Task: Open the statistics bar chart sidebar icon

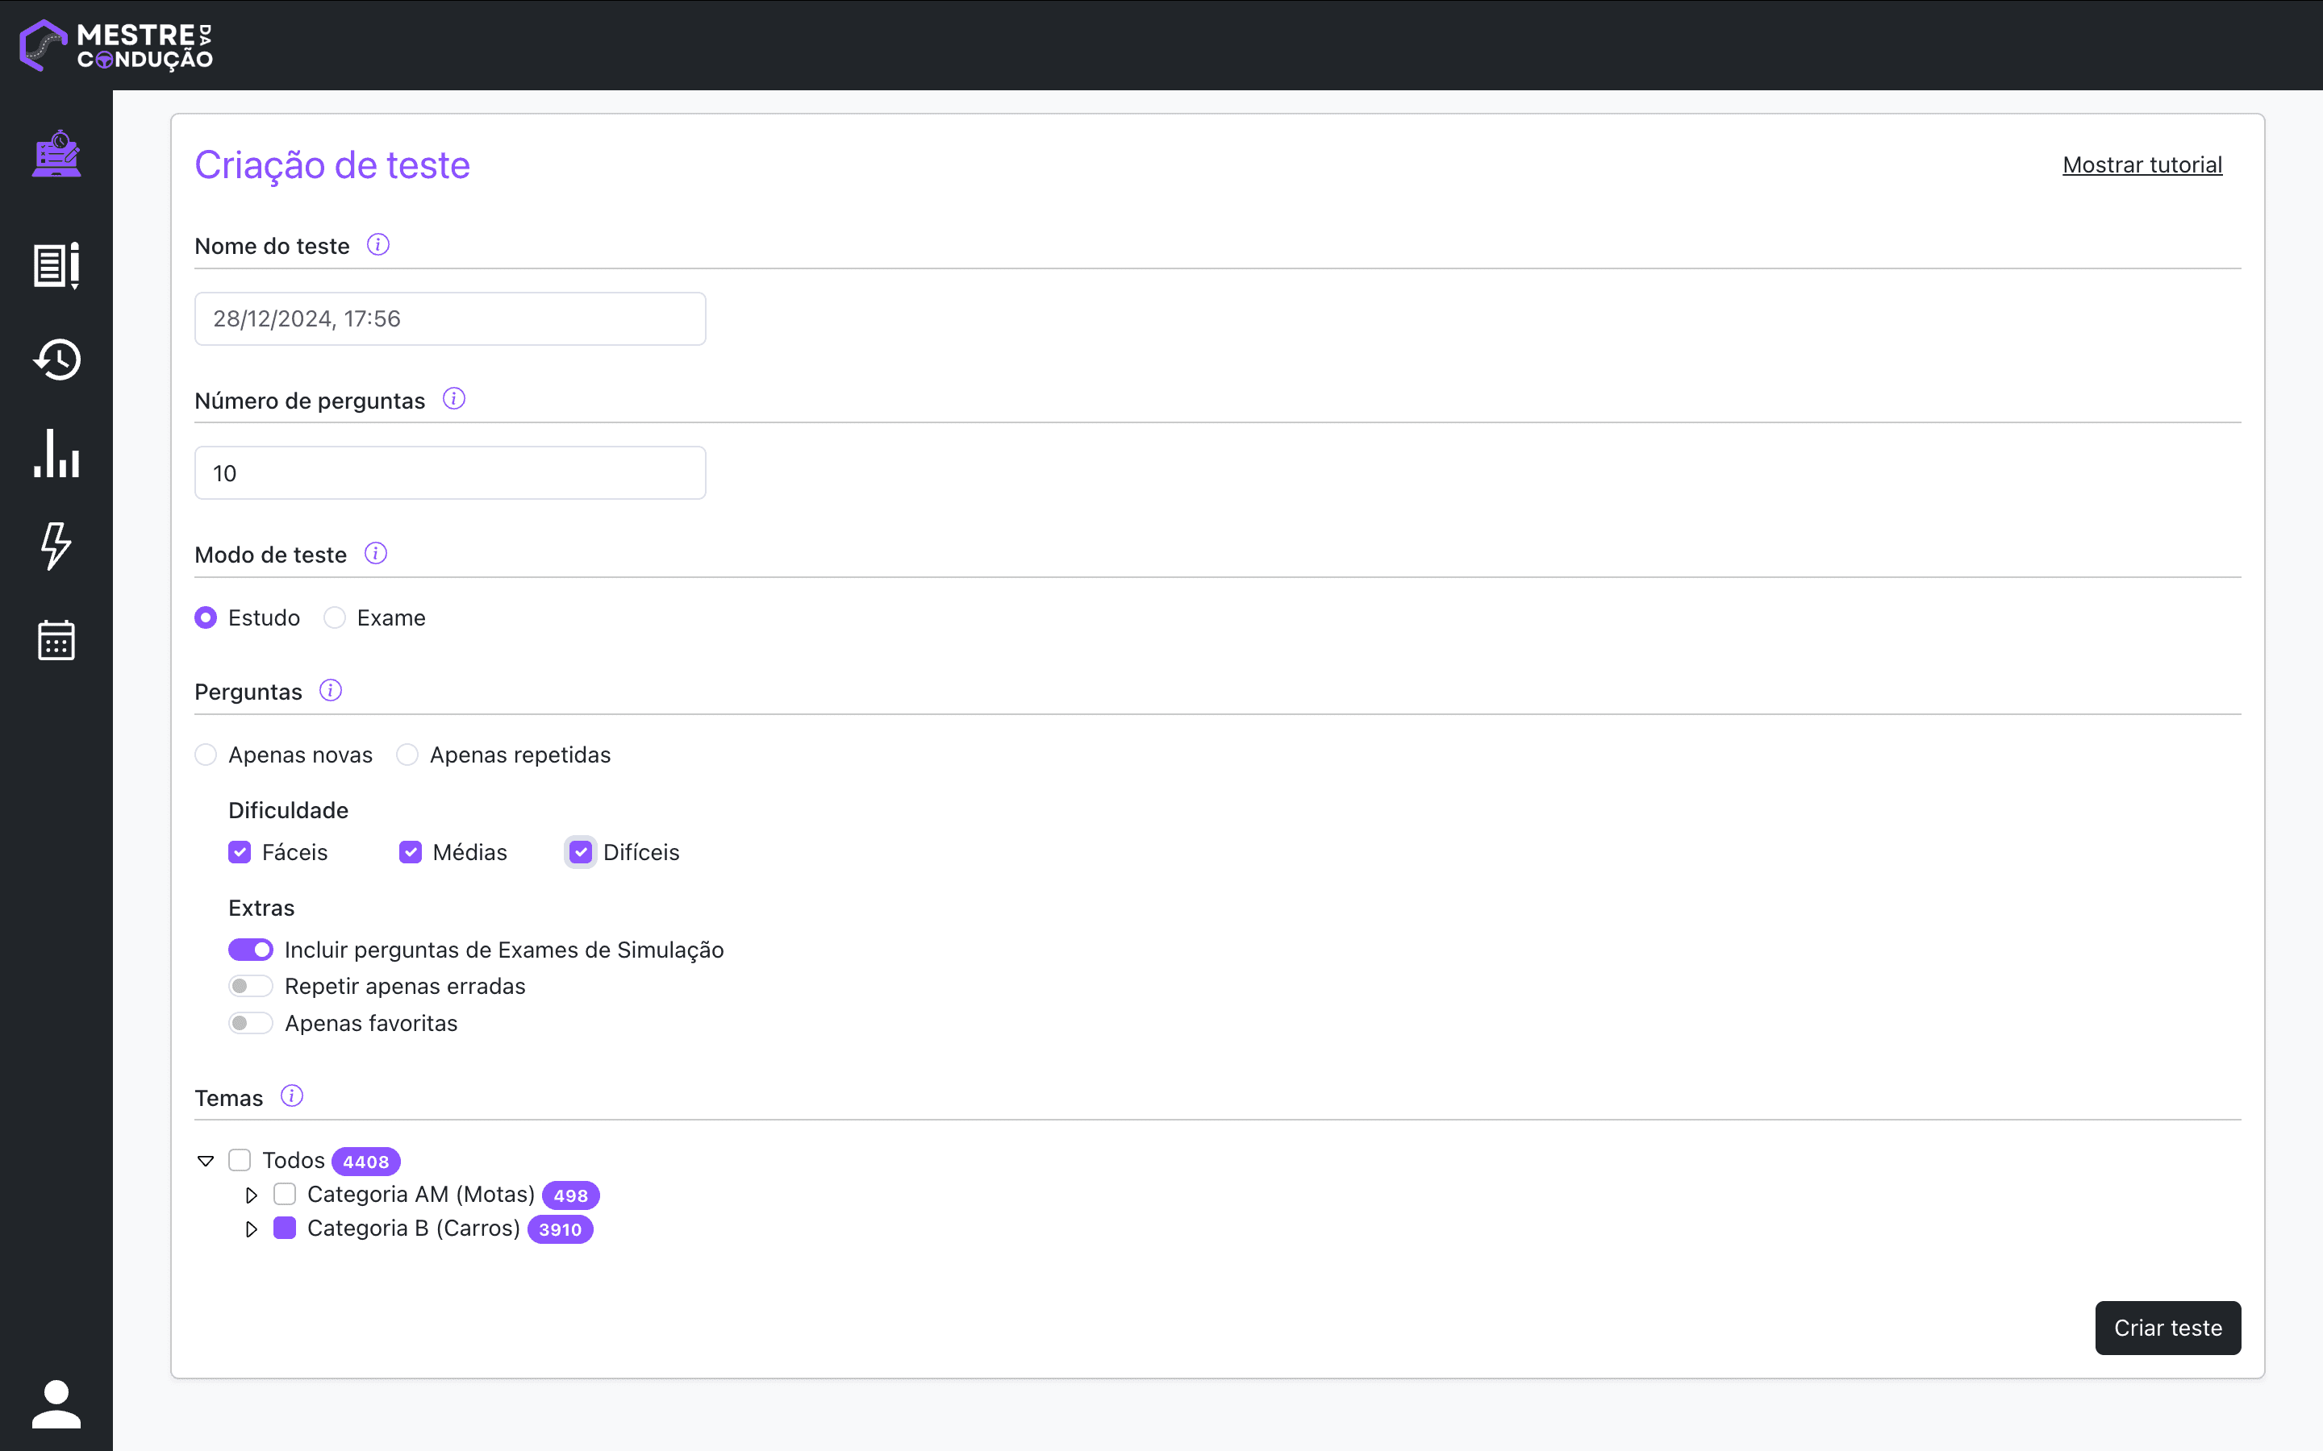Action: point(56,453)
